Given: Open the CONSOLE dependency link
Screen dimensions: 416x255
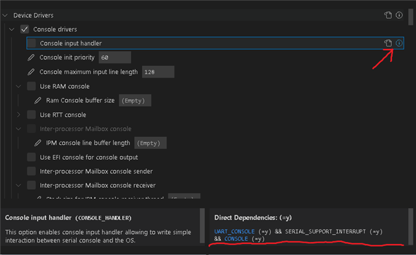Looking at the screenshot, I should tap(236, 239).
